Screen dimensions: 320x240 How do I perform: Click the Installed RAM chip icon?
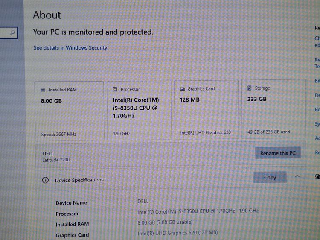[x=43, y=90]
